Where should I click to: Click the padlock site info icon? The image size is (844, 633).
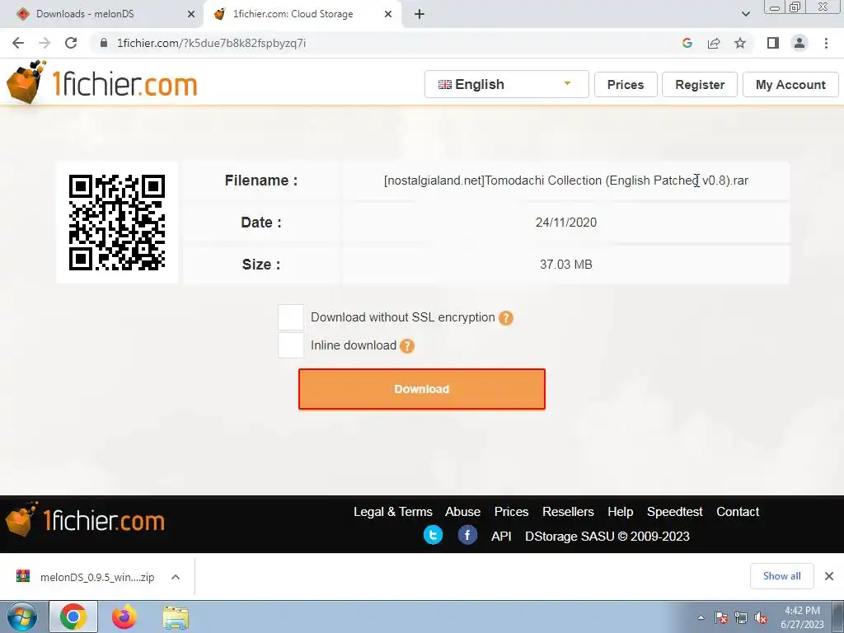(x=104, y=43)
